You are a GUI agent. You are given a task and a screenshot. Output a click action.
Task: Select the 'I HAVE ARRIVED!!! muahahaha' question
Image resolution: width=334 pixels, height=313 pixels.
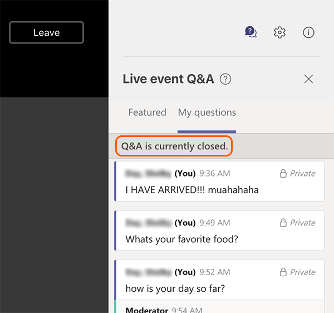click(191, 190)
